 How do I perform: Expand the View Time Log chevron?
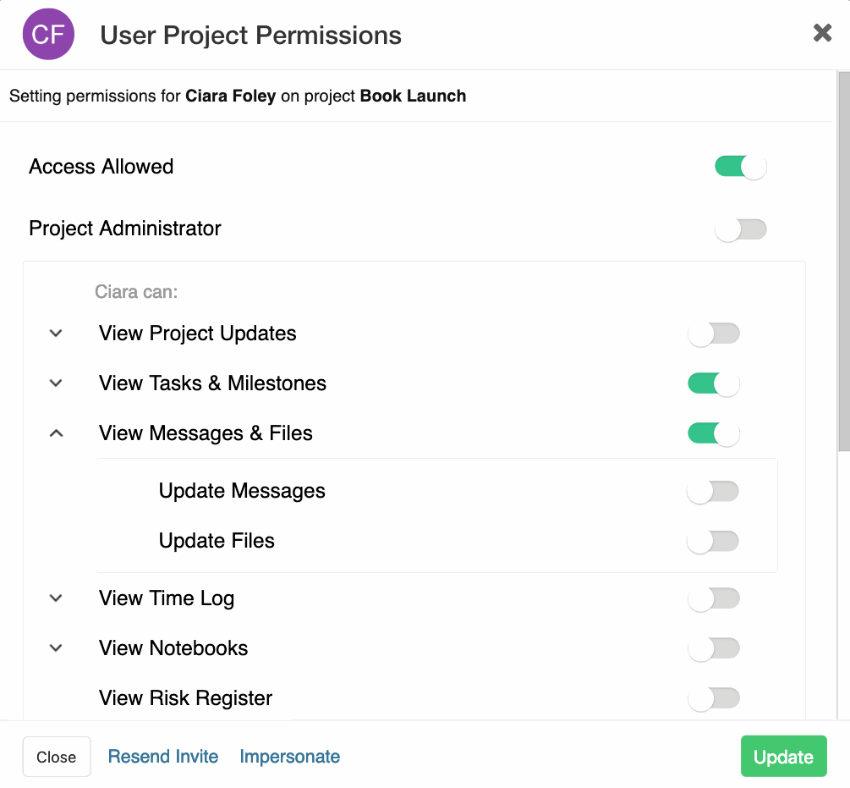[x=56, y=598]
